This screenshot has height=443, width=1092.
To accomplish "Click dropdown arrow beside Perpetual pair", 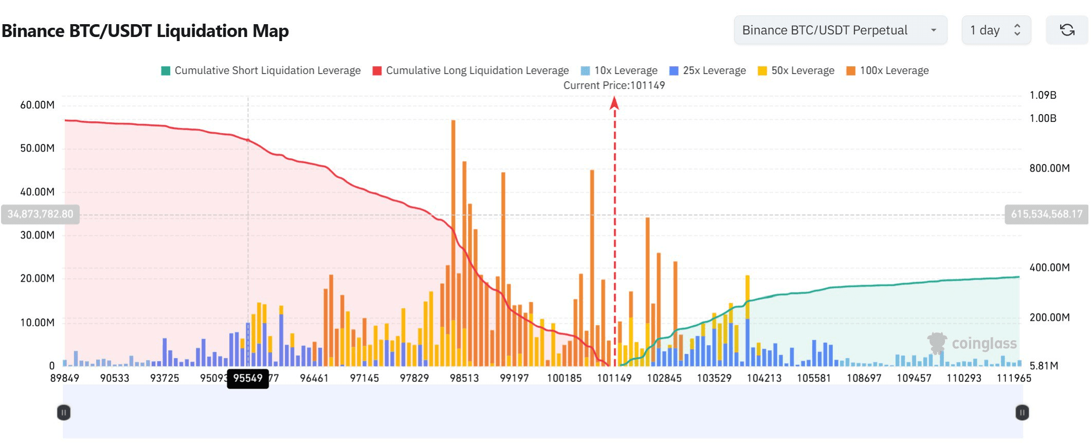I will (933, 30).
